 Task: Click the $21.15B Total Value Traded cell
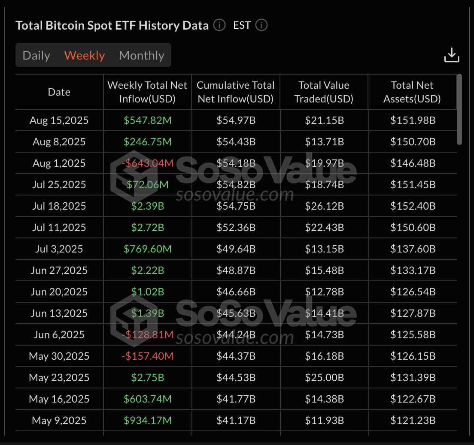(324, 120)
